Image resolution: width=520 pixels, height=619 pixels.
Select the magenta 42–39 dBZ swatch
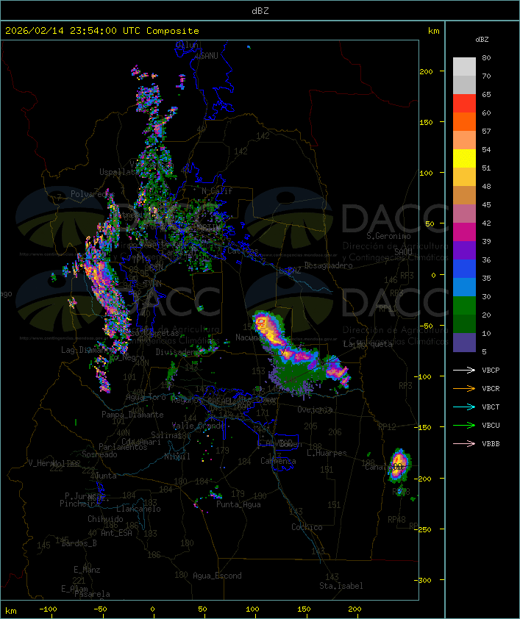(464, 232)
